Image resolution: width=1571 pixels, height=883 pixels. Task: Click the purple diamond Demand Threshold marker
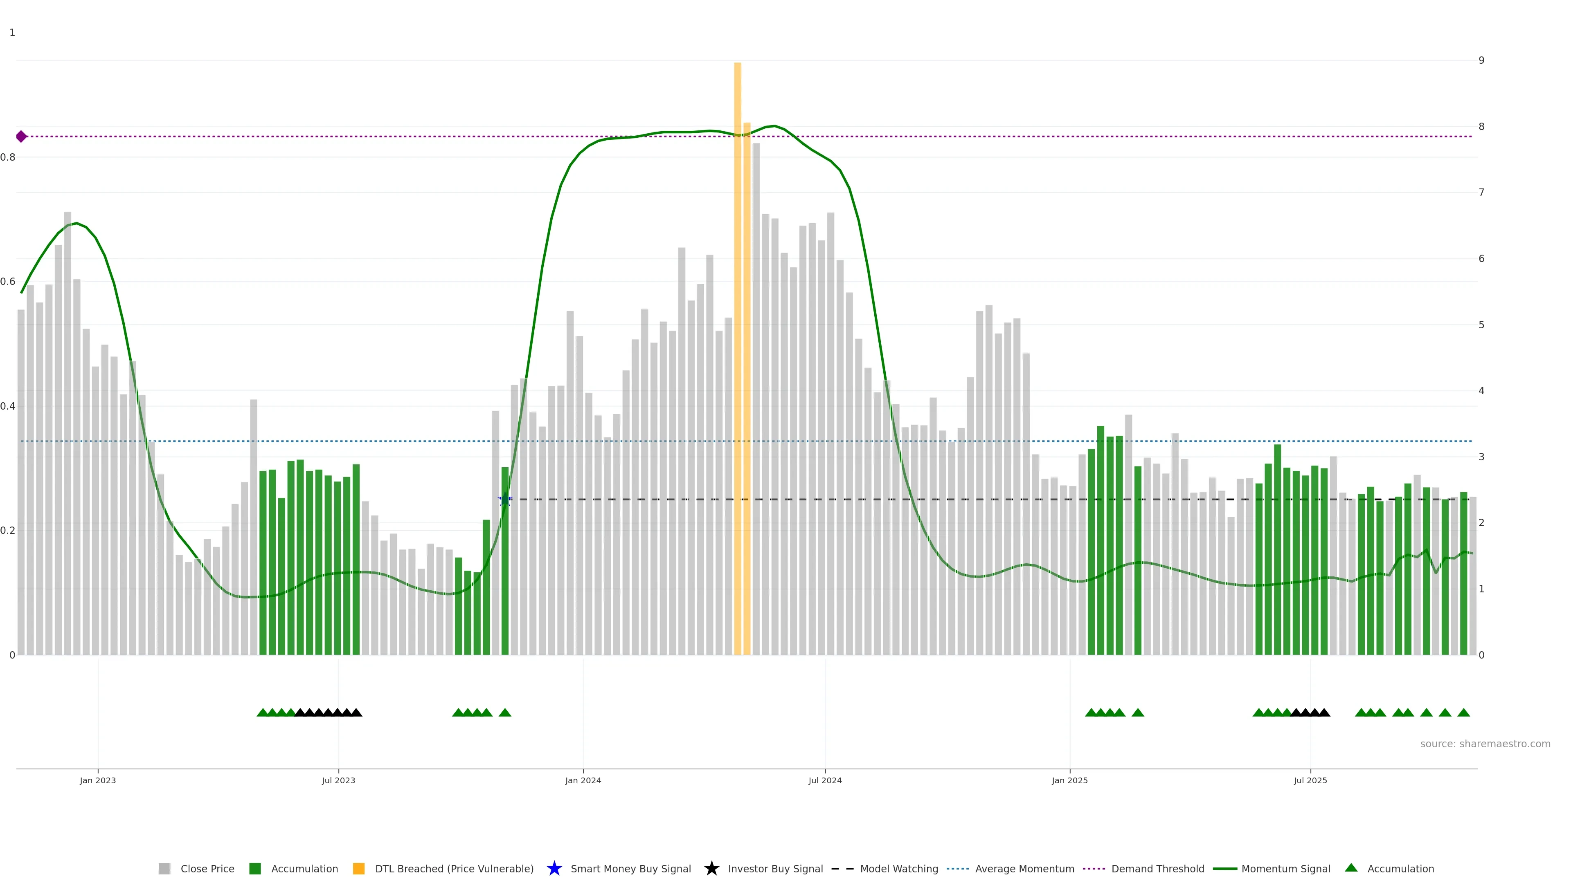click(21, 137)
